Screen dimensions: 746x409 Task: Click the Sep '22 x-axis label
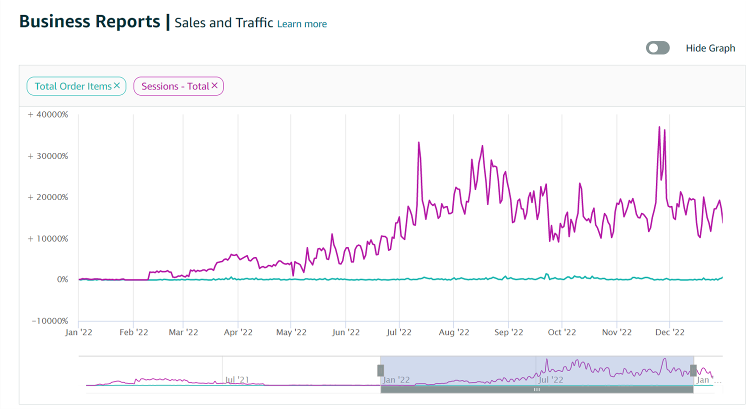coord(508,332)
